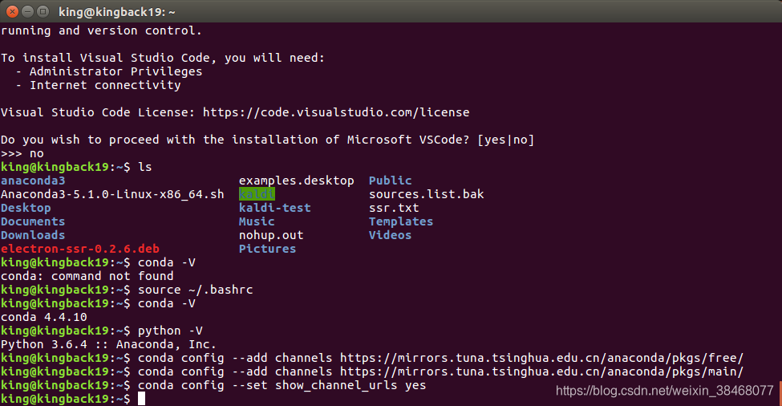Click the sources.list.bak file name
The image size is (782, 406).
pyautogui.click(x=427, y=194)
